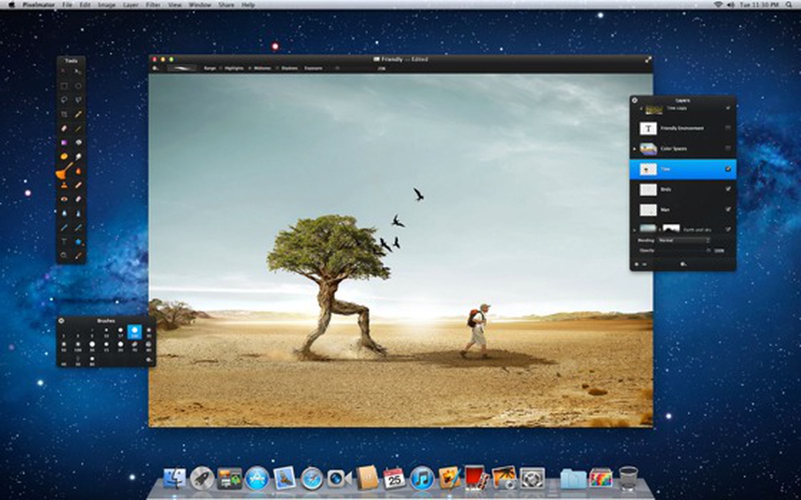Switch to the Midtones adjustment tab

[x=263, y=68]
